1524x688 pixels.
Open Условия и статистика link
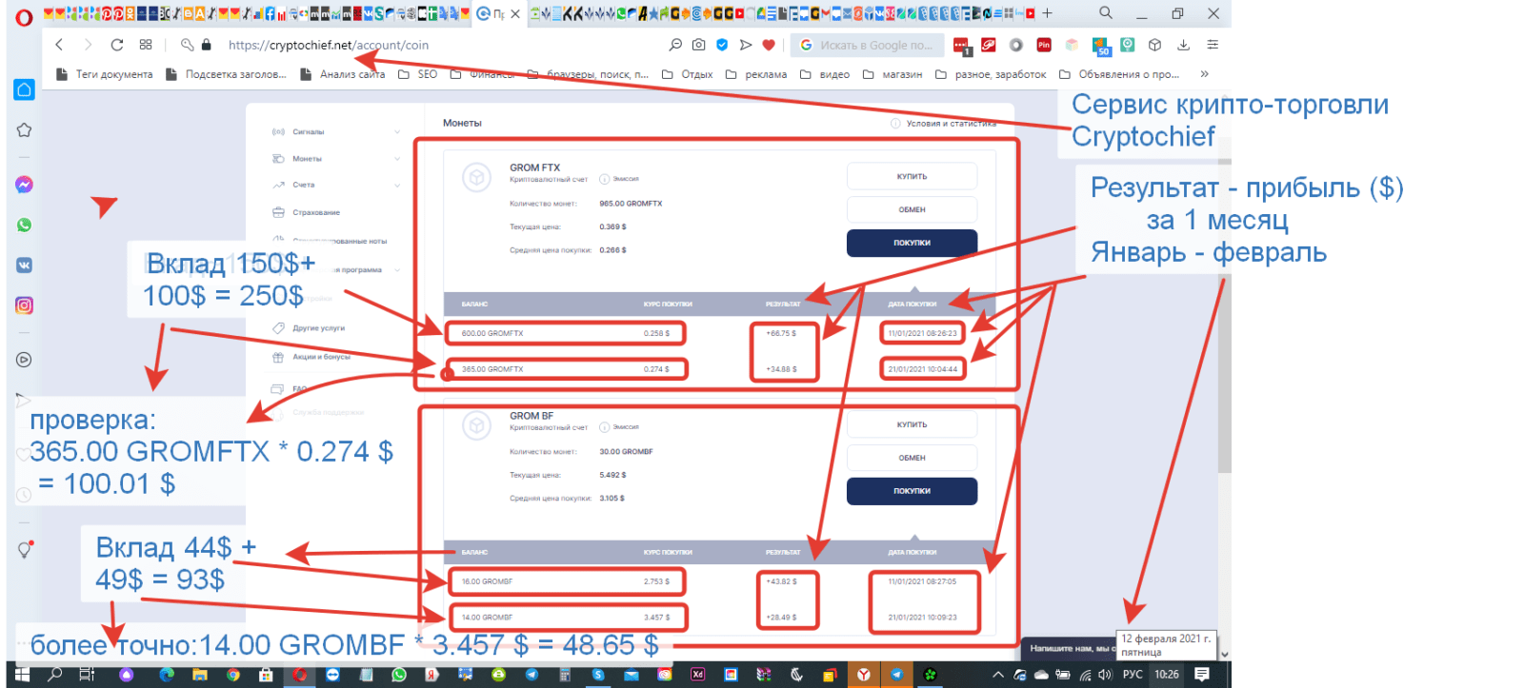943,124
